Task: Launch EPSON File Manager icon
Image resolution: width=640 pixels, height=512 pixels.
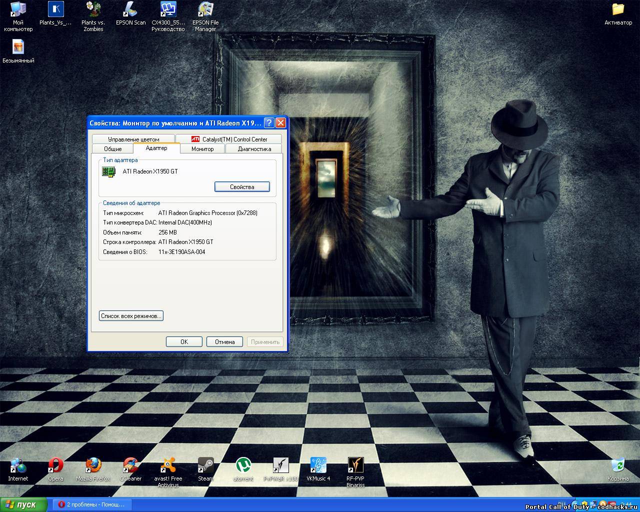Action: pyautogui.click(x=205, y=16)
